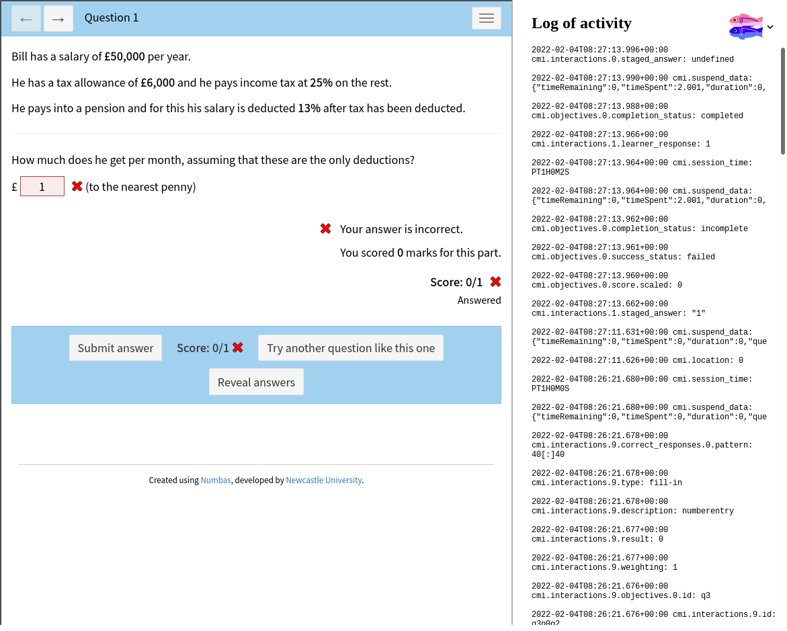Follow the Newcastle University link
Image resolution: width=787 pixels, height=631 pixels.
[323, 480]
